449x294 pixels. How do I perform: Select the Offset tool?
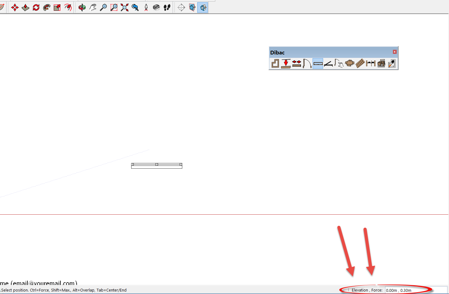(x=68, y=7)
